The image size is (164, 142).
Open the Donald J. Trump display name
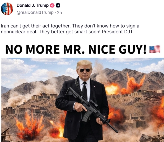(33, 5)
